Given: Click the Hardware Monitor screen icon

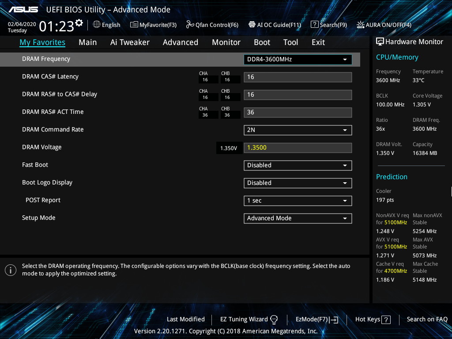Looking at the screenshot, I should (380, 41).
